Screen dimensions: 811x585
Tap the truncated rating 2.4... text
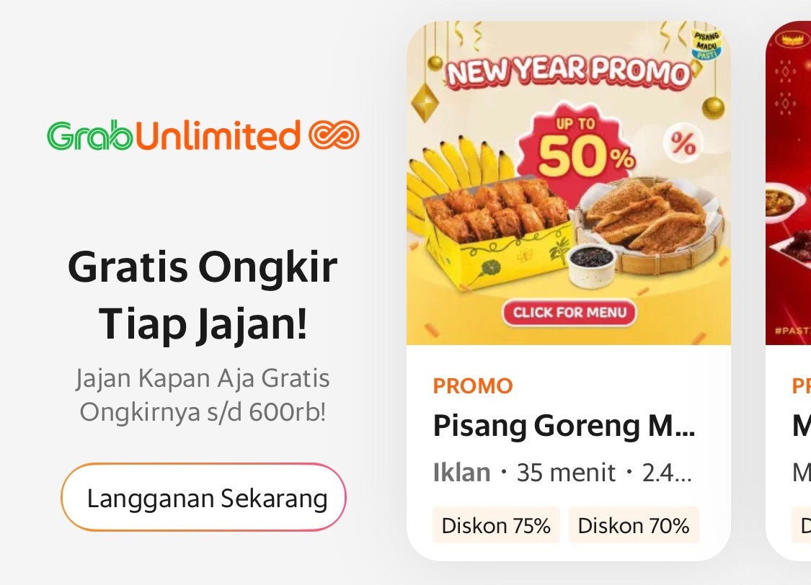point(667,473)
